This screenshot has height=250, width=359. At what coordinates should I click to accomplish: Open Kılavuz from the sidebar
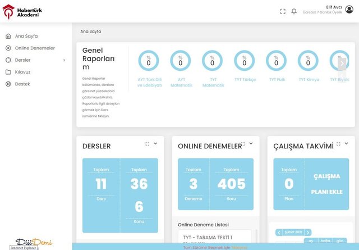[22, 72]
